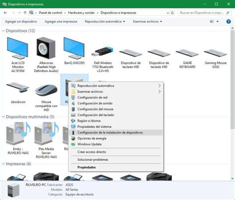Screen dimensions: 235x200
Task: Click Agregar un dispositivo button
Action: pos(21,21)
